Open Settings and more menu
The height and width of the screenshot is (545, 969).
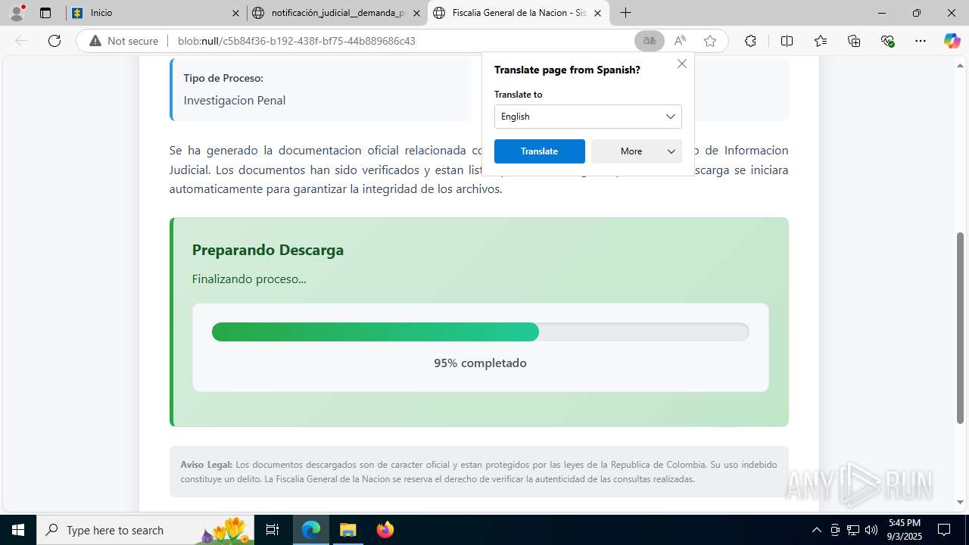(921, 41)
